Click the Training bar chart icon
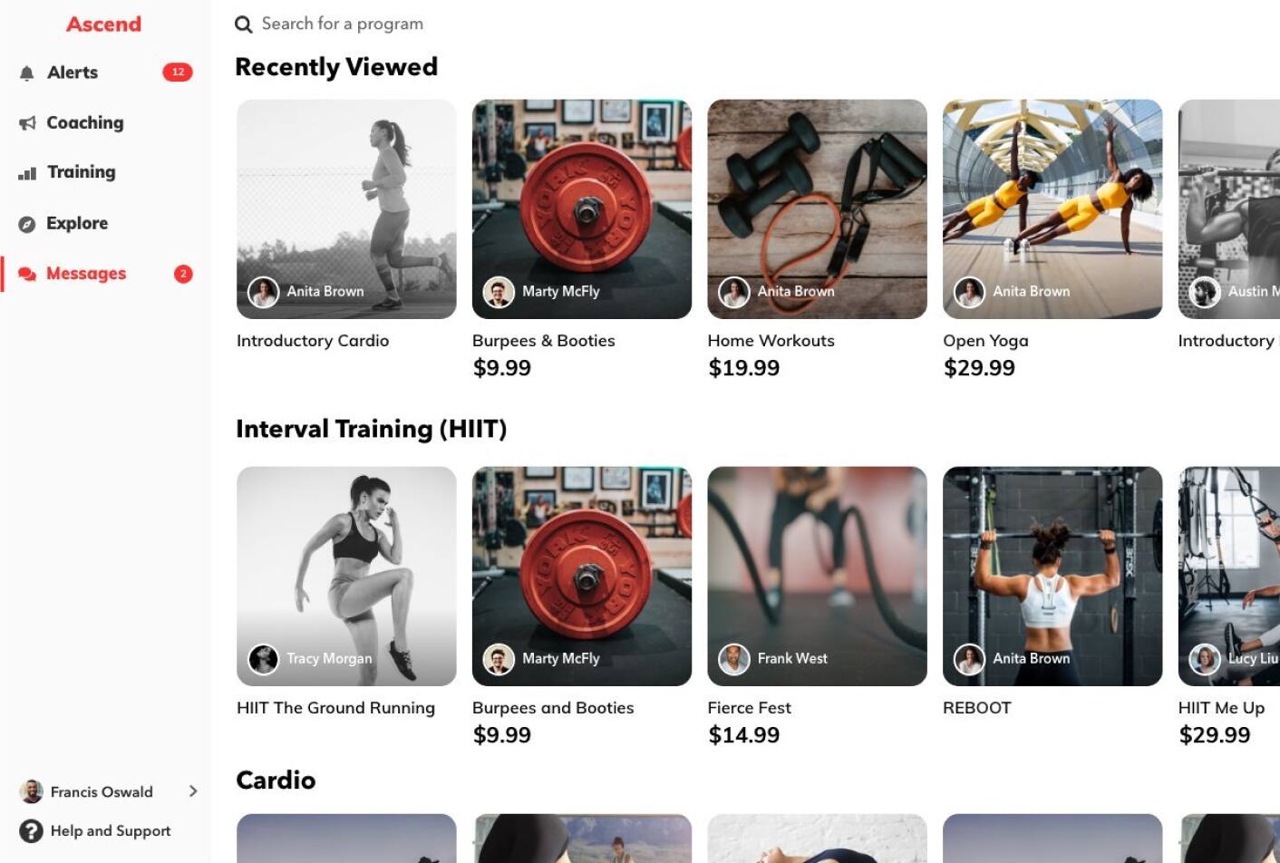The width and height of the screenshot is (1280, 863). 27,173
